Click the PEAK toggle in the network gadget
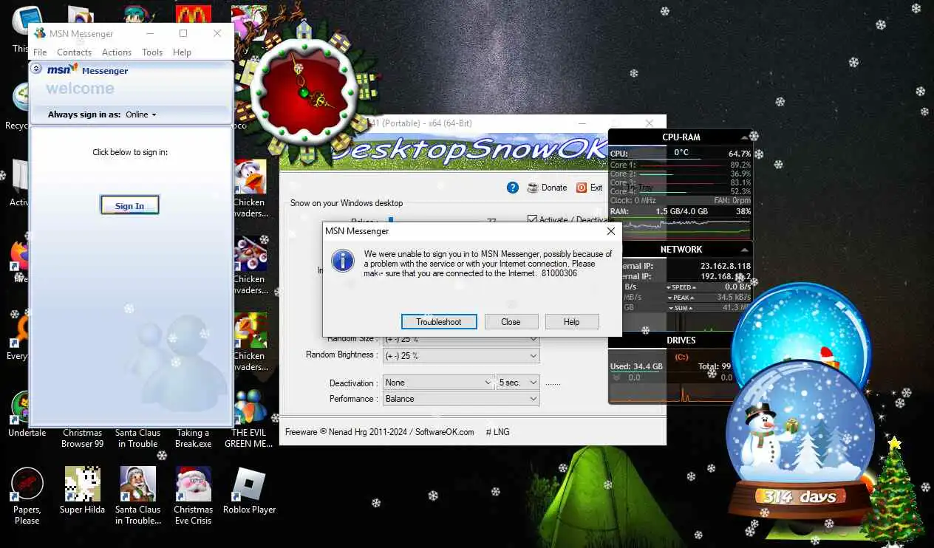934x548 pixels. 681,298
